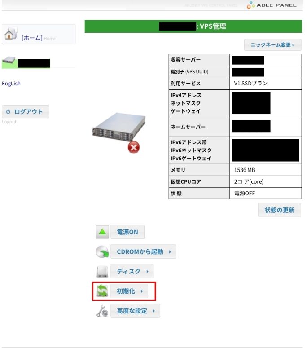This screenshot has width=307, height=348.
Task: Click the large server status image
Action: point(119,132)
